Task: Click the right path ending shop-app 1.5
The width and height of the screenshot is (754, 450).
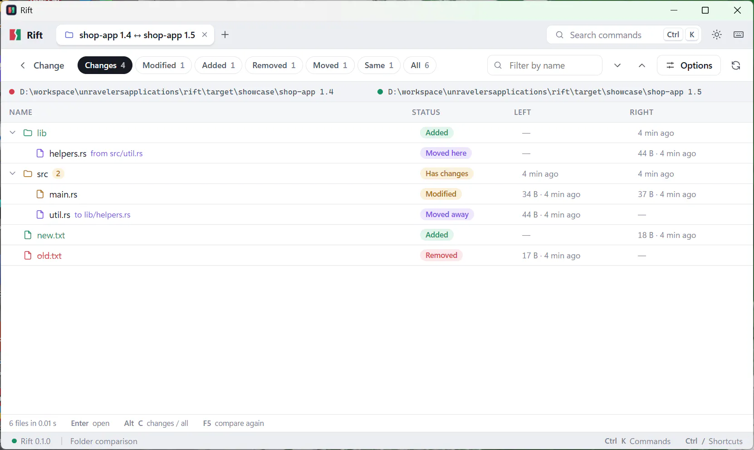Action: point(545,92)
